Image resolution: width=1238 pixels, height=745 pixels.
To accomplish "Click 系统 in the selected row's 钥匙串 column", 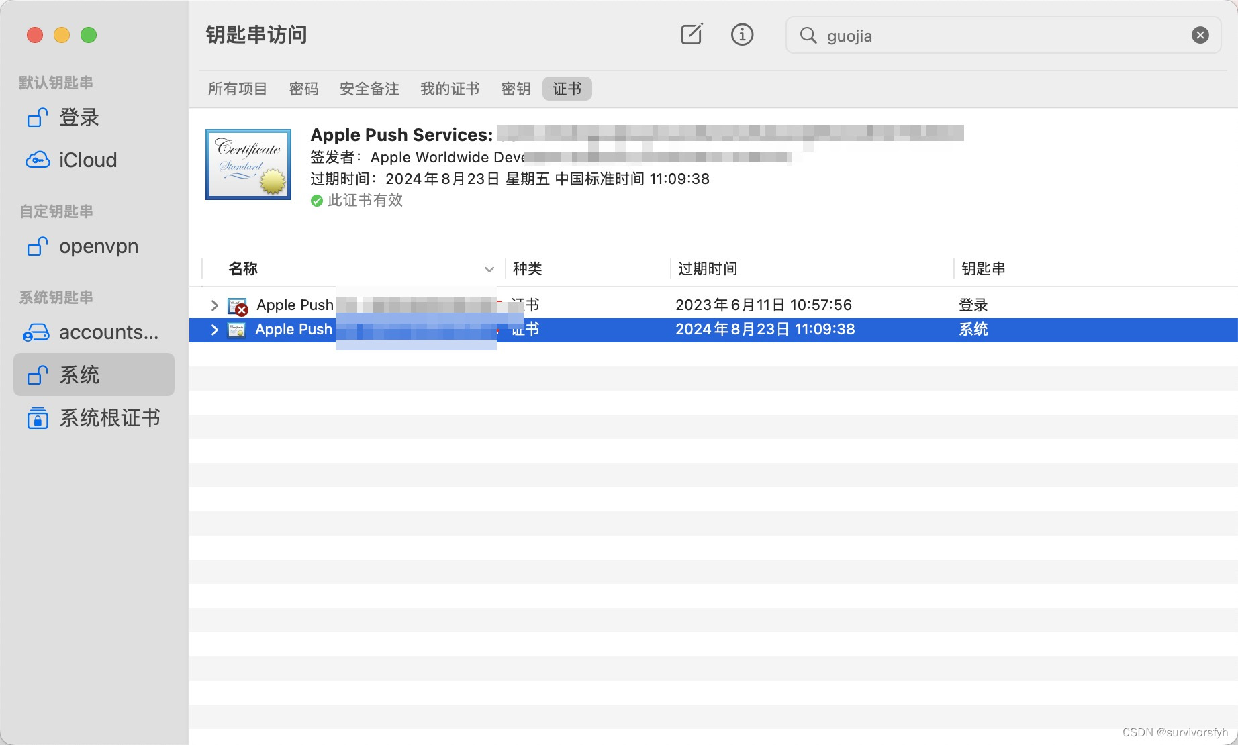I will pyautogui.click(x=973, y=329).
